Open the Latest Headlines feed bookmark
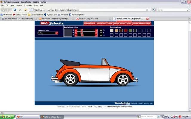Image resolution: width=191 pixels, height=119 pixels. point(36,15)
